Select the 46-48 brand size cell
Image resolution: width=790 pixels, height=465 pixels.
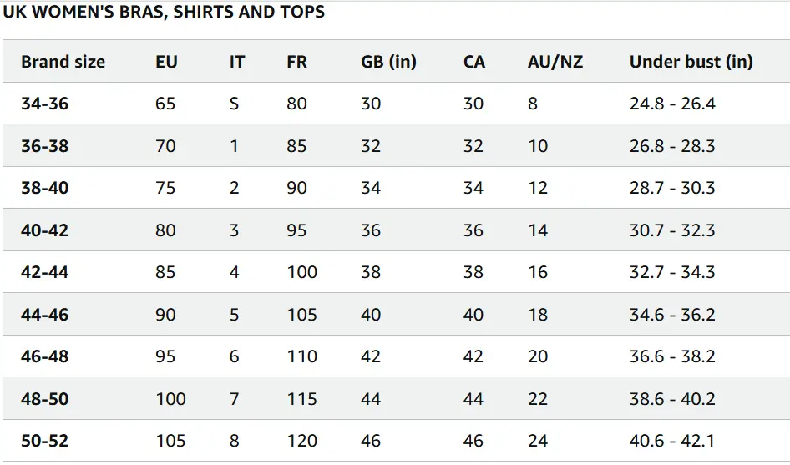[x=45, y=356]
